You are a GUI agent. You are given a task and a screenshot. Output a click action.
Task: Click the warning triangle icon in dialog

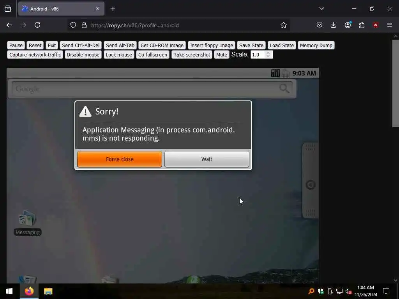click(x=85, y=112)
